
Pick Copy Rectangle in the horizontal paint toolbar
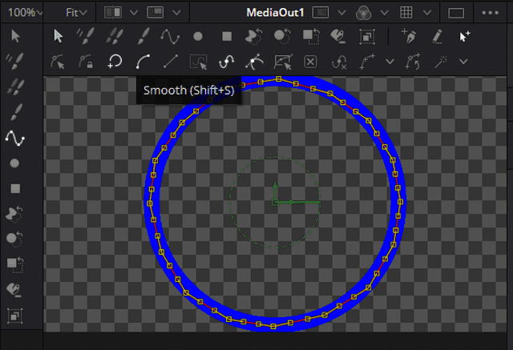(311, 36)
